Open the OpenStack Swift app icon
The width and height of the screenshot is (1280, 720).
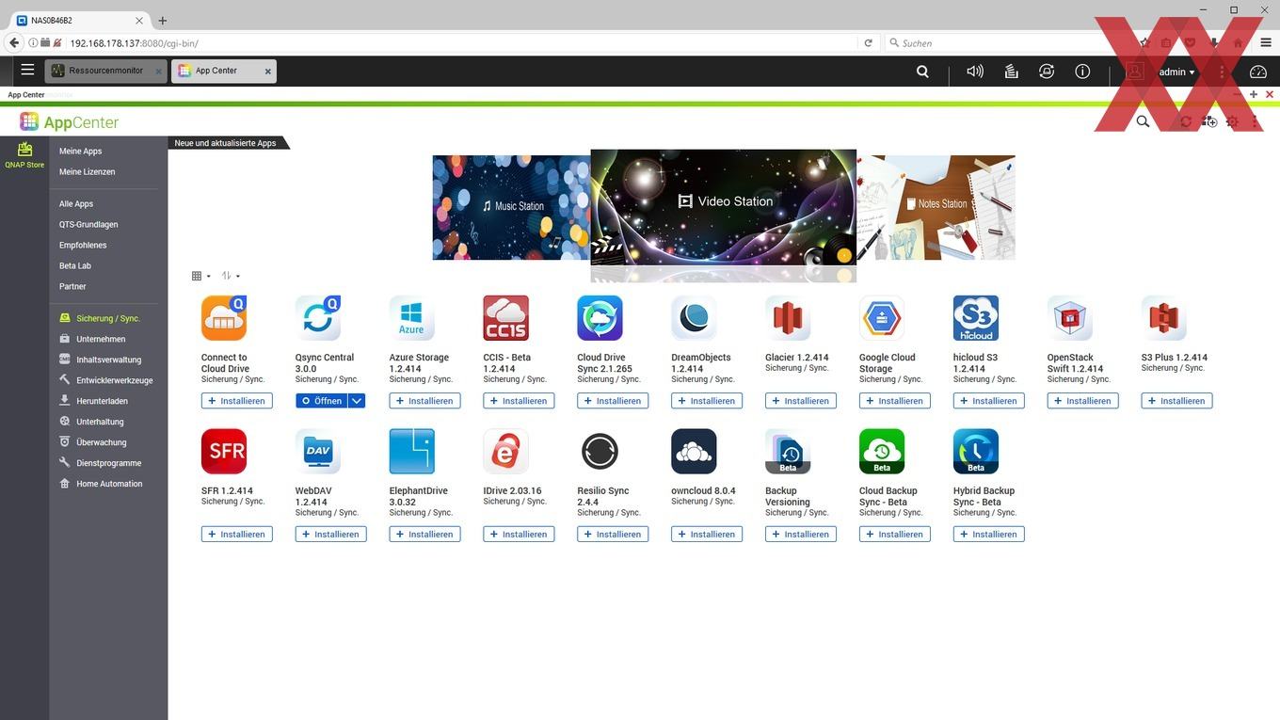point(1070,318)
